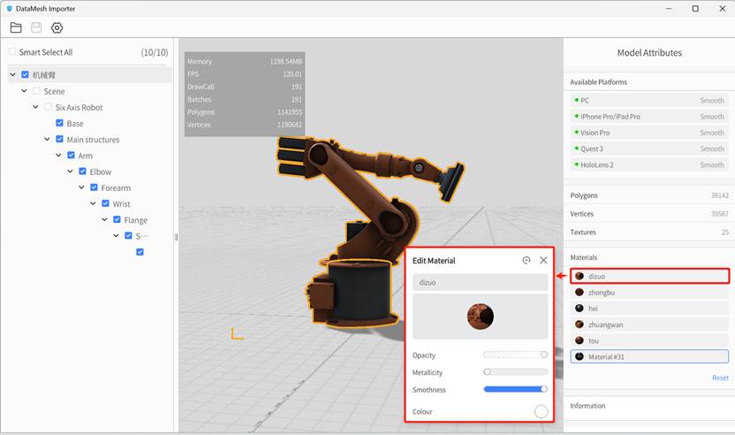
Task: Click the zhongbu material sphere icon
Action: coord(580,292)
